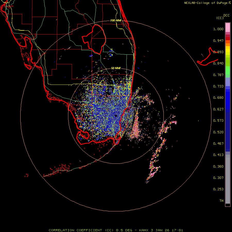
Task: Click the 100 NMI range ring label
Action: 116,20
